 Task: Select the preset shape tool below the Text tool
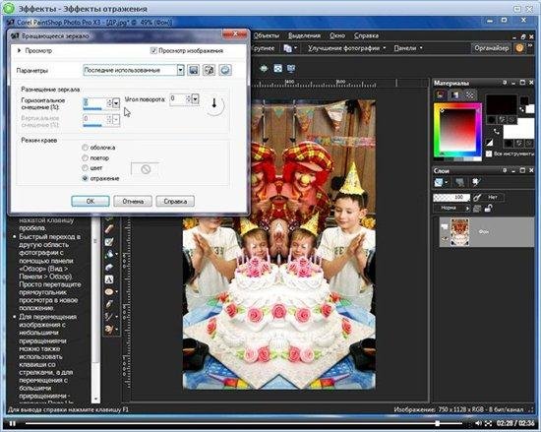109,292
